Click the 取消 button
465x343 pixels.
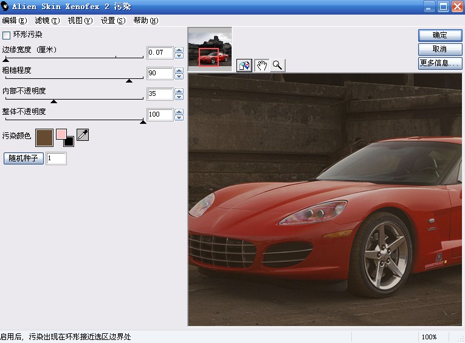pos(440,49)
